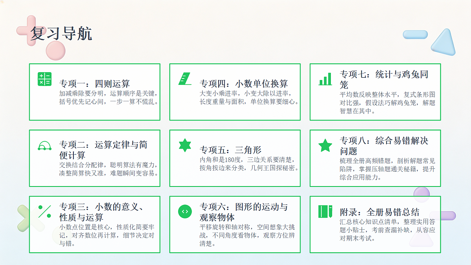The image size is (471, 265).
Task: Open the 专项四：小数单位换算 heading
Action: tap(244, 84)
